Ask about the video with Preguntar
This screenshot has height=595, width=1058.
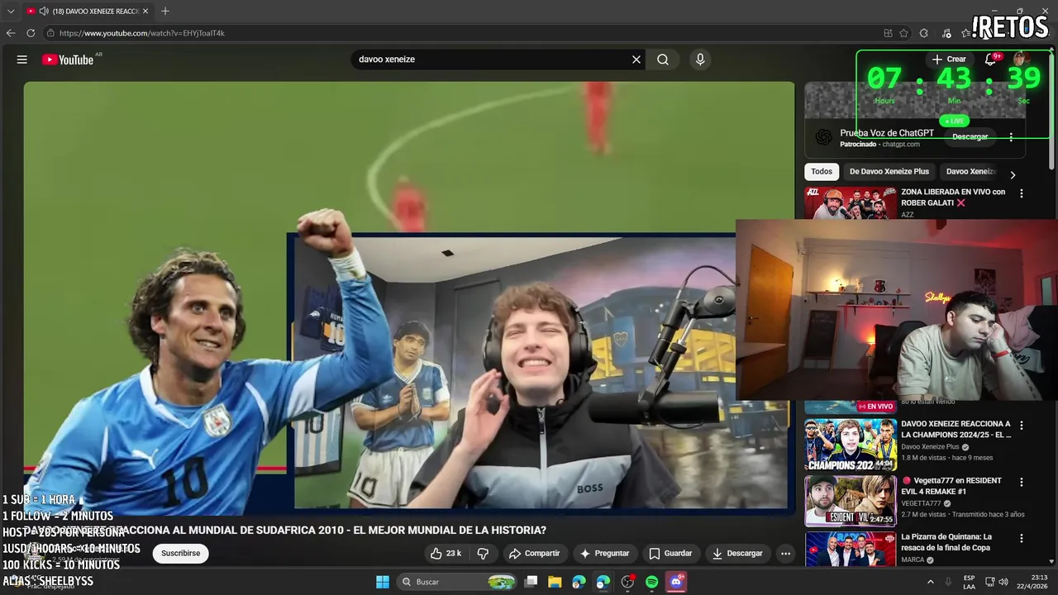(604, 554)
